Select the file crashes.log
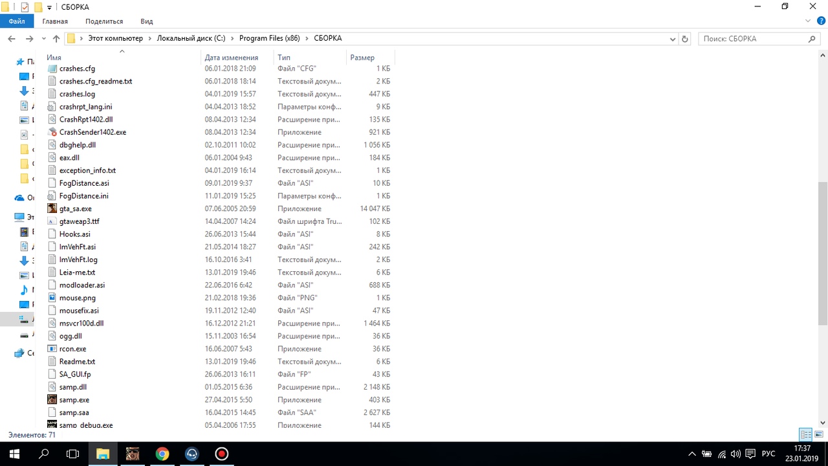This screenshot has height=466, width=828. click(77, 94)
